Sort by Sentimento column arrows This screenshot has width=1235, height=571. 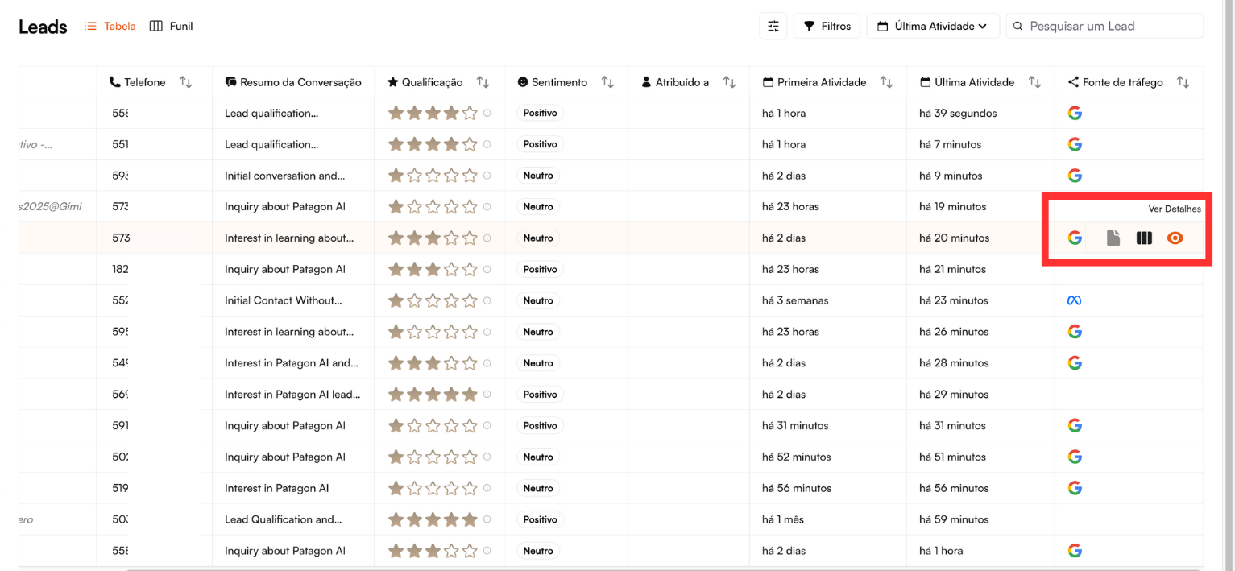[x=607, y=82]
